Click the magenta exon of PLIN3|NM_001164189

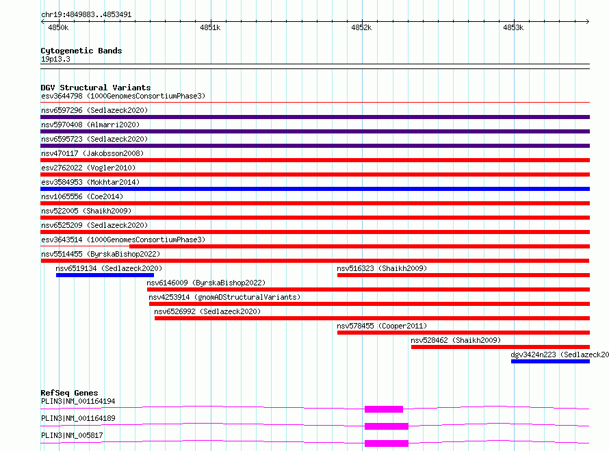point(387,426)
